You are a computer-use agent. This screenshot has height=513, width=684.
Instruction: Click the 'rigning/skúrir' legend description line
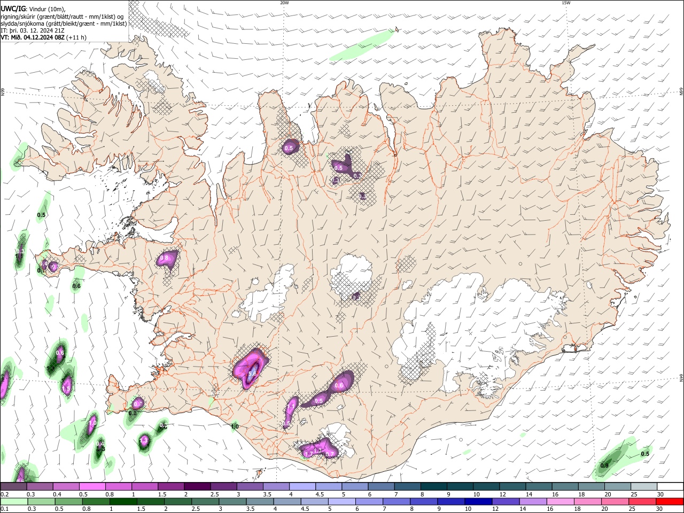pyautogui.click(x=63, y=17)
